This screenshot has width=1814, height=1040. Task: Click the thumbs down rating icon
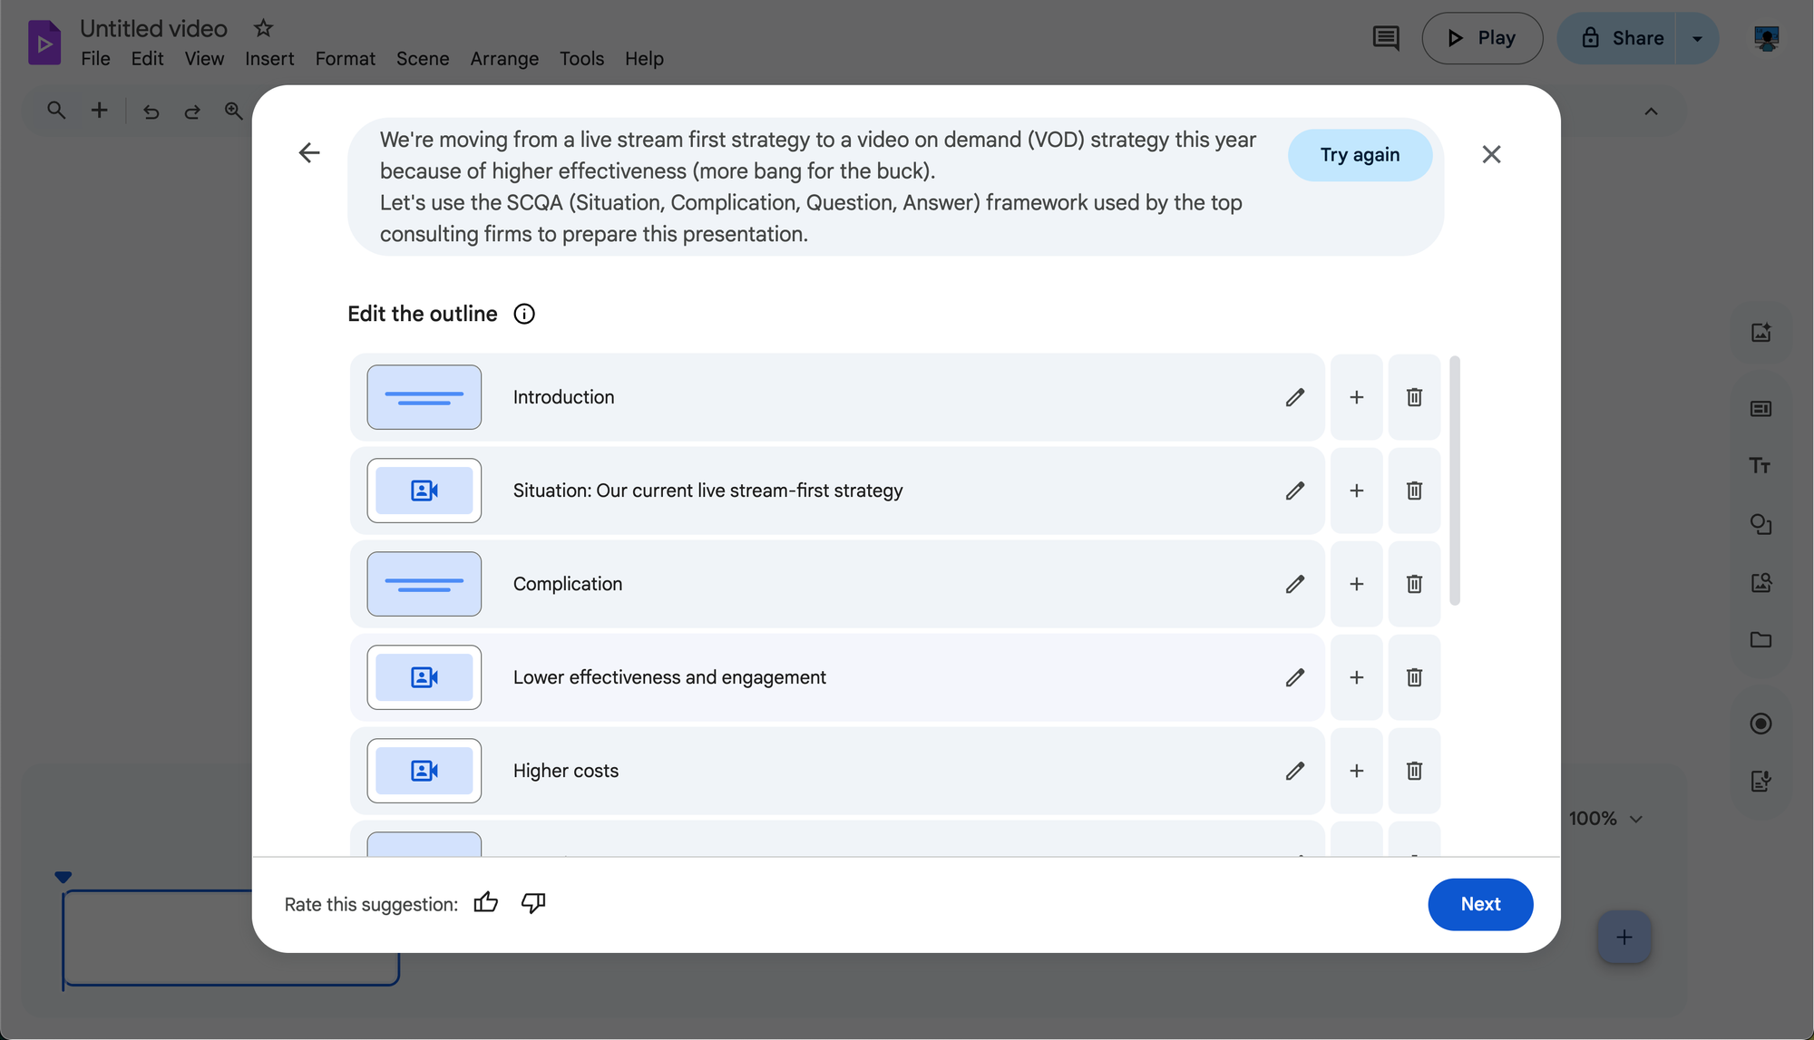click(533, 903)
